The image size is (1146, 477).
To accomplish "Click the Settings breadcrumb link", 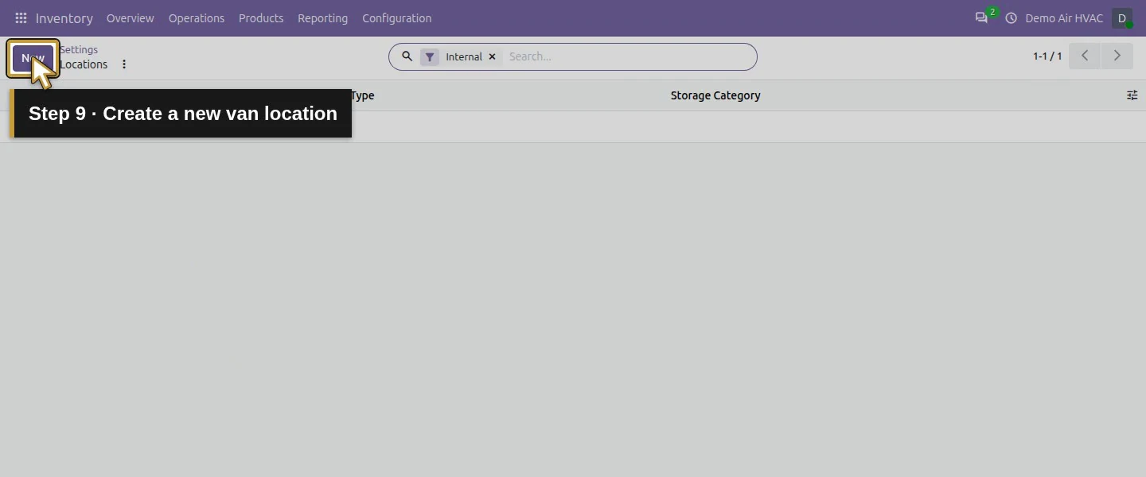I will 79,49.
